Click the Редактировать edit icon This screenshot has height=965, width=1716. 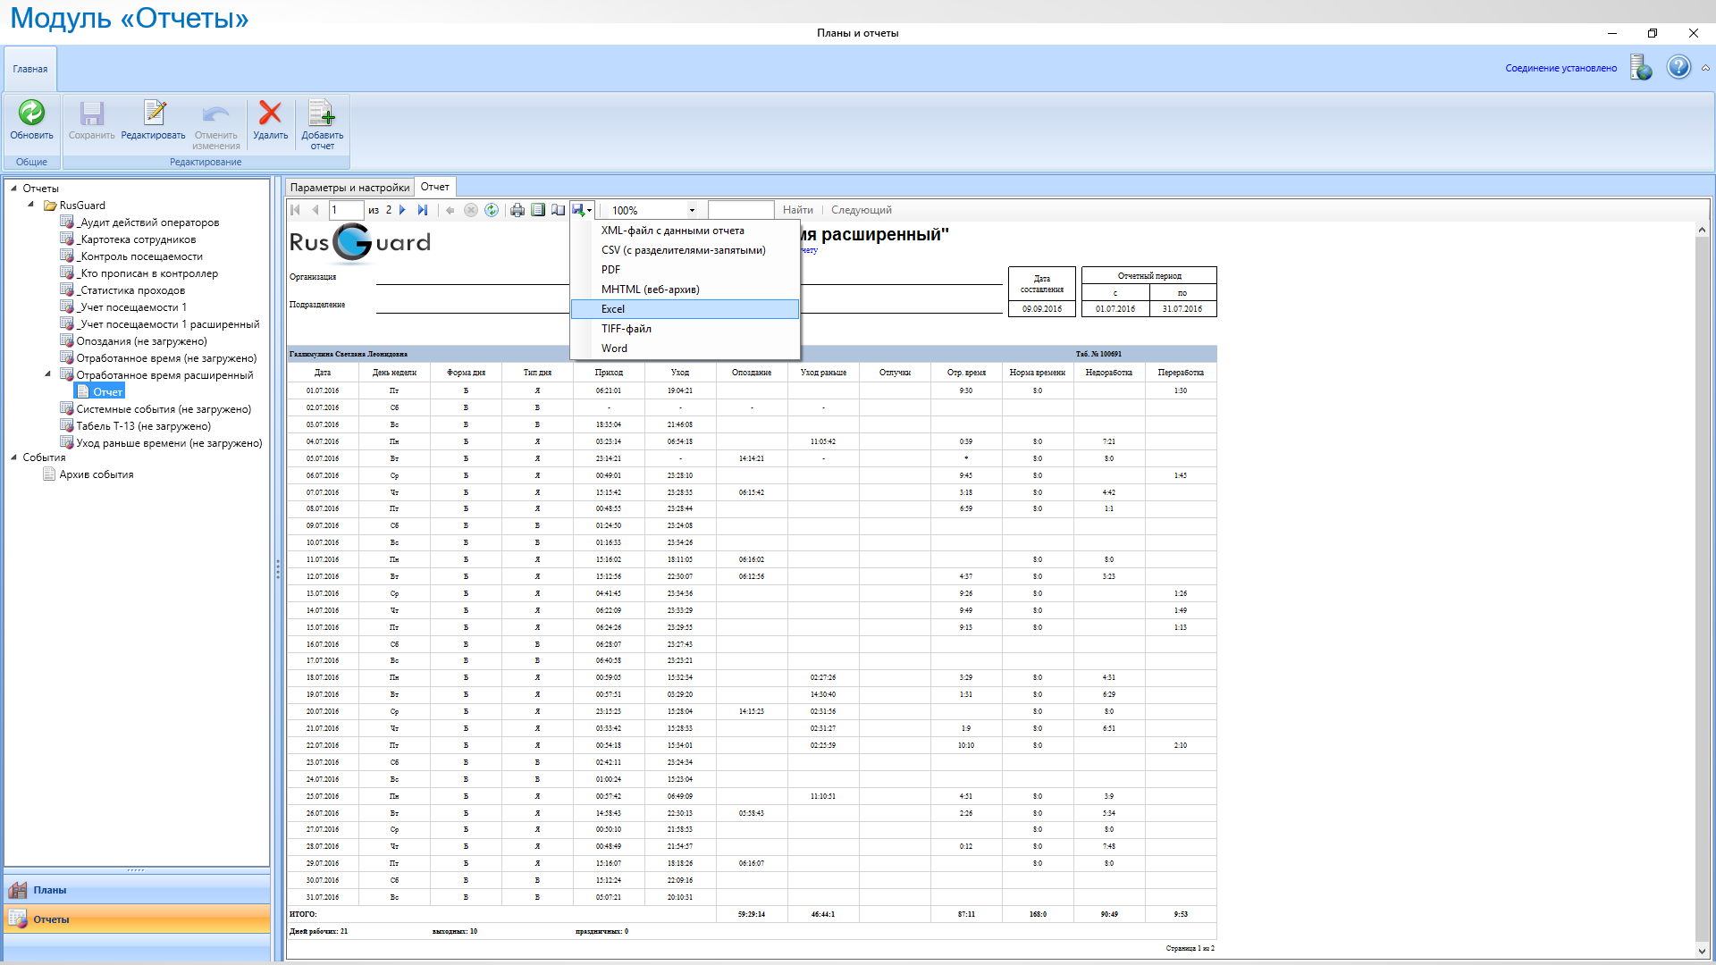pyautogui.click(x=154, y=113)
